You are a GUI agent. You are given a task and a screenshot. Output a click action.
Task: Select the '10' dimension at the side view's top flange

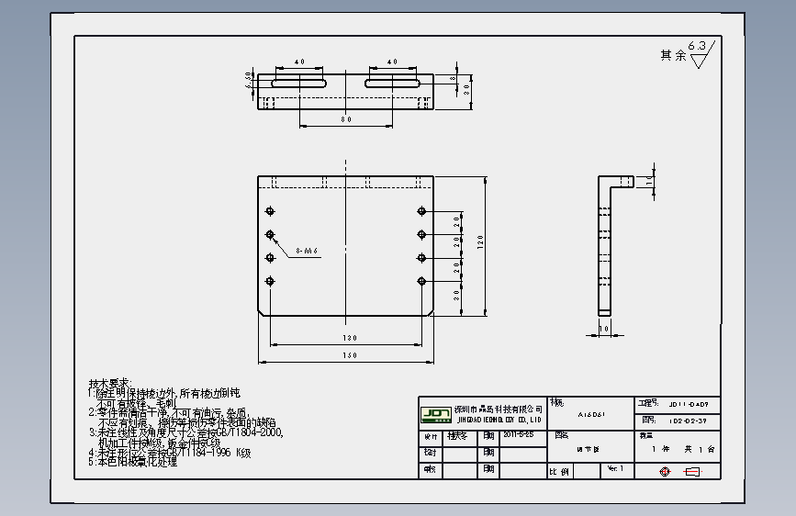pyautogui.click(x=649, y=180)
